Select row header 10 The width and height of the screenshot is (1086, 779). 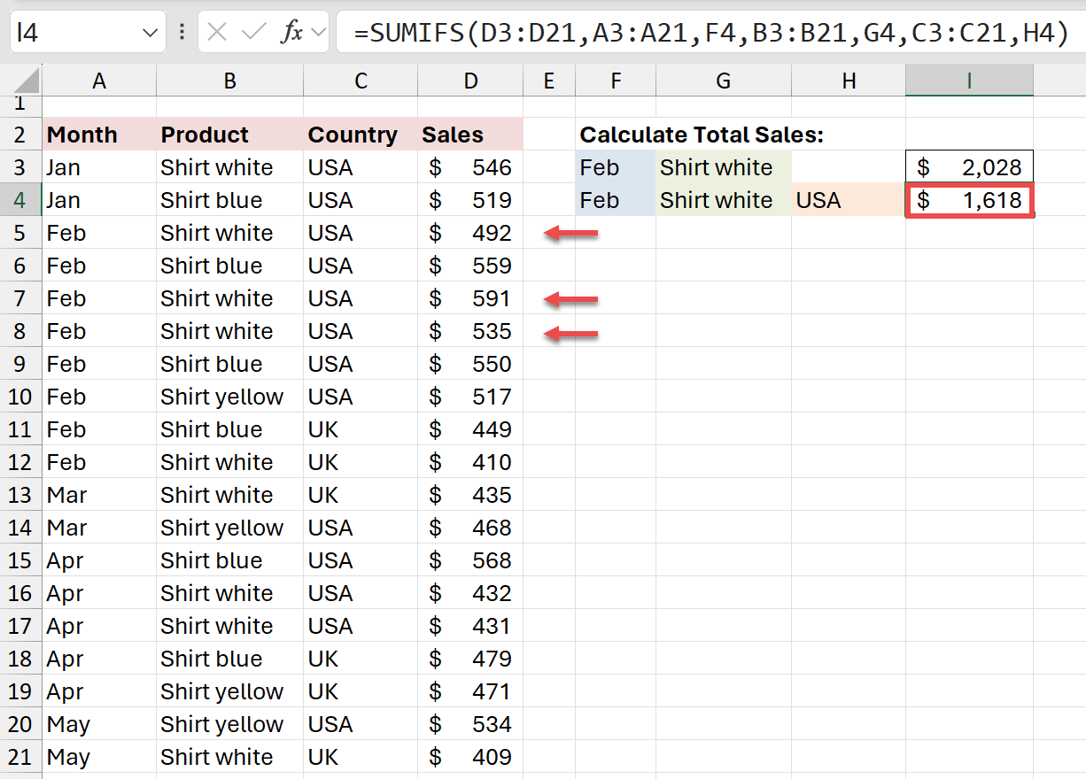pyautogui.click(x=21, y=397)
